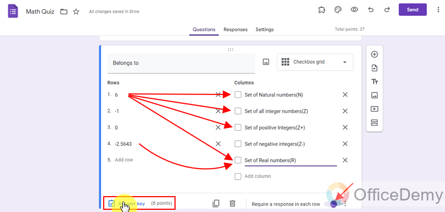Remove row 6
This screenshot has width=445, height=212.
click(x=218, y=94)
